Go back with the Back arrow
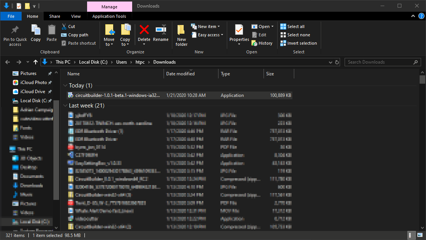The height and width of the screenshot is (240, 426). pyautogui.click(x=8, y=62)
